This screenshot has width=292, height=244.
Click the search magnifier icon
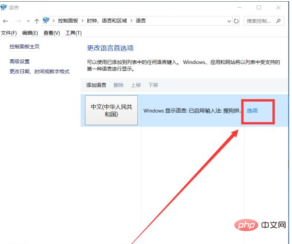point(279,21)
